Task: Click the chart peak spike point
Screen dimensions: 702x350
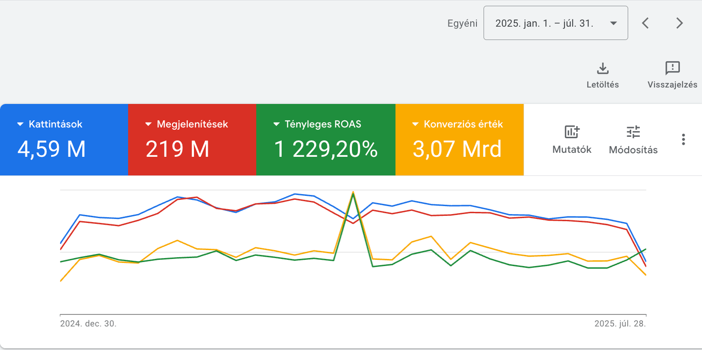Action: (353, 192)
